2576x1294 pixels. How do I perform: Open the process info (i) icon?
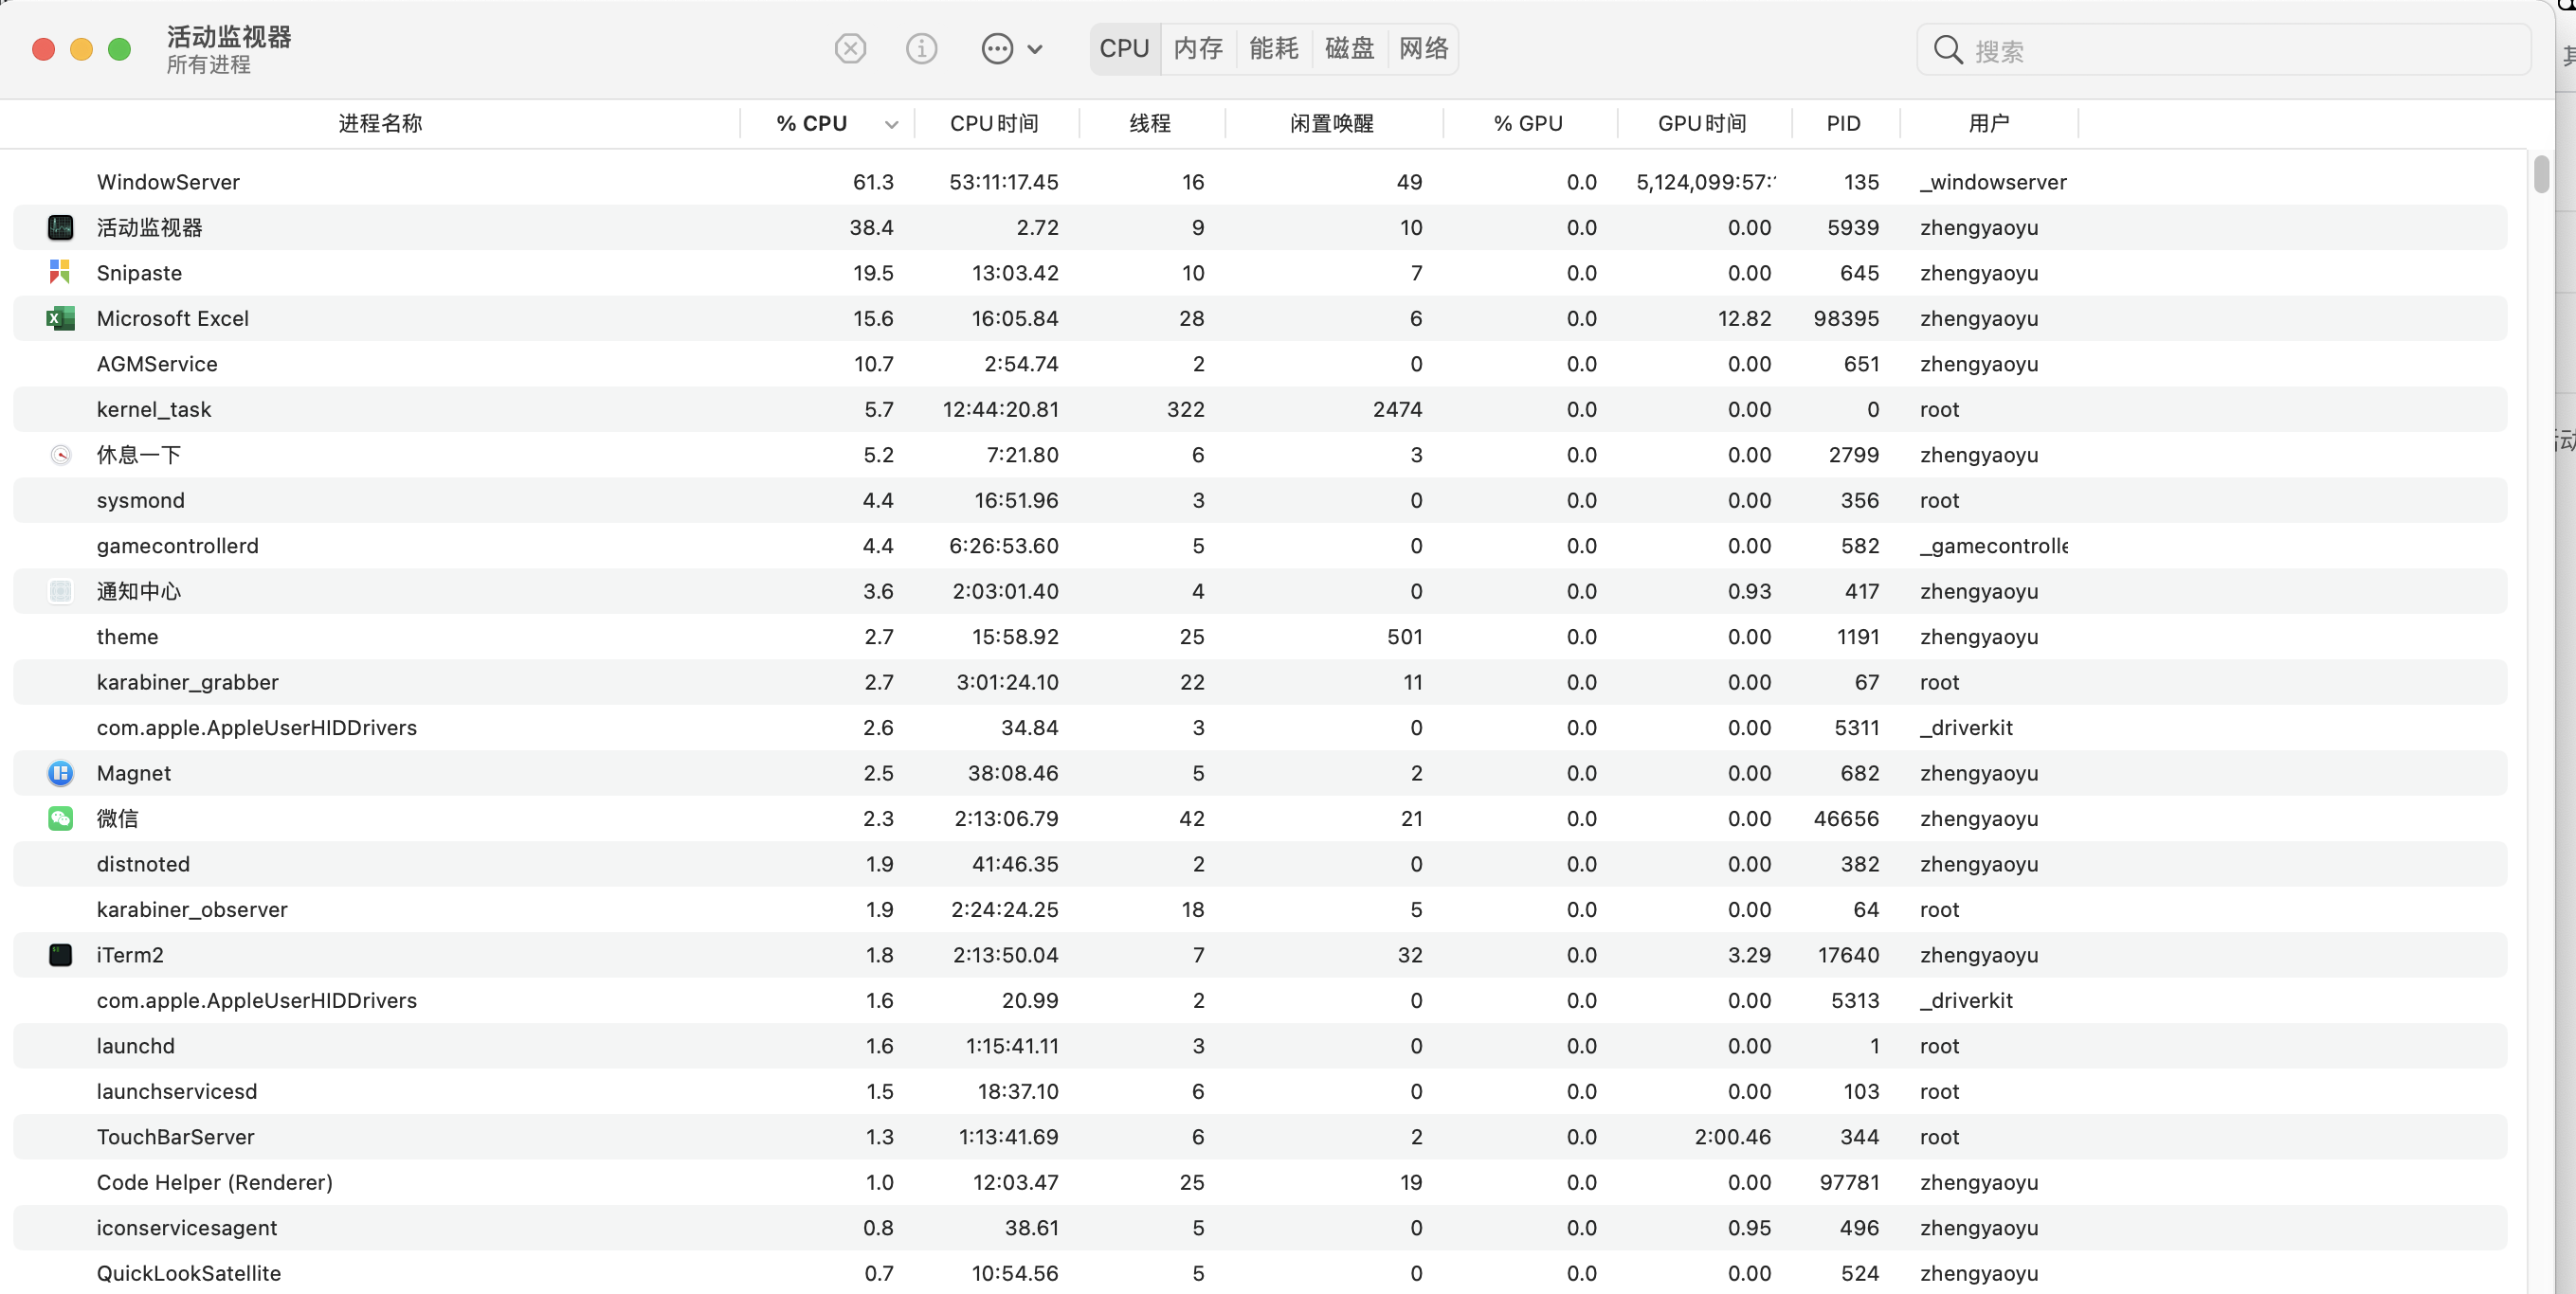pos(921,48)
